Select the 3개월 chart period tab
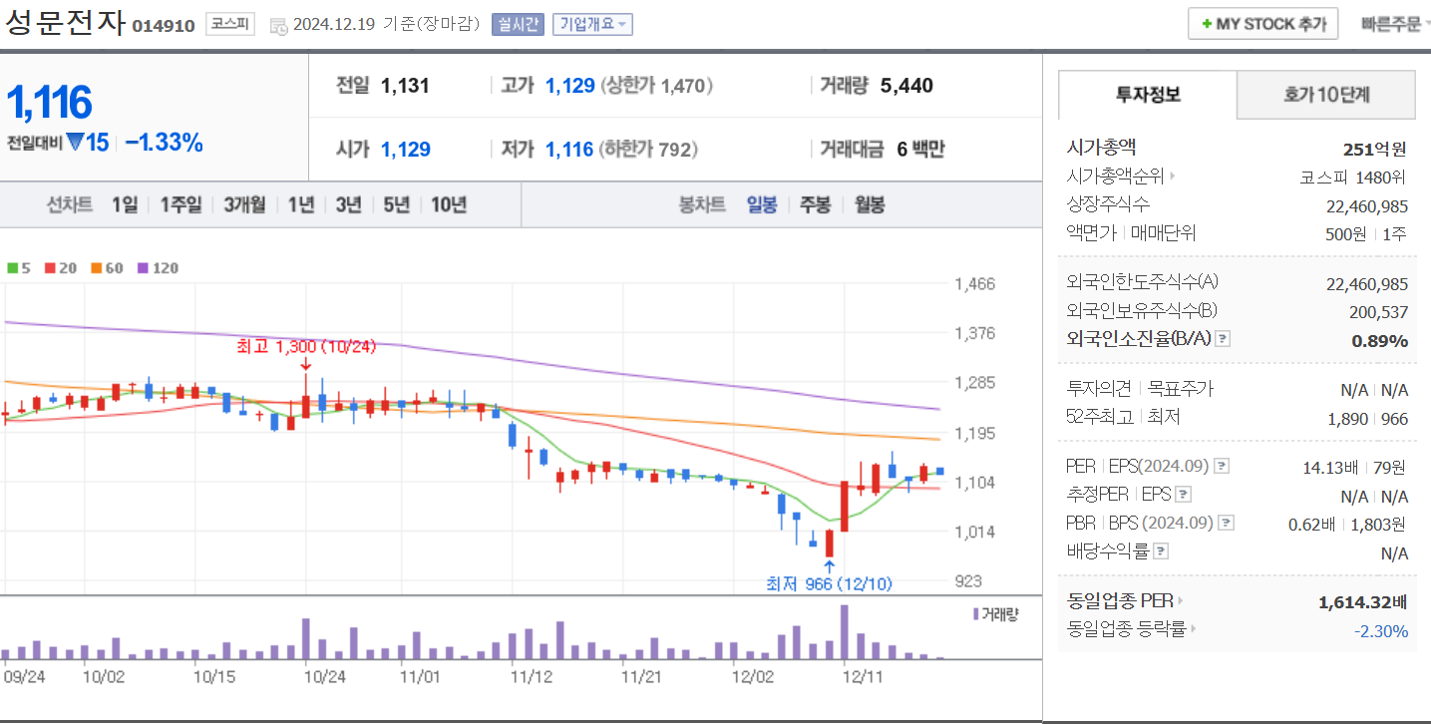1431x724 pixels. 245,205
